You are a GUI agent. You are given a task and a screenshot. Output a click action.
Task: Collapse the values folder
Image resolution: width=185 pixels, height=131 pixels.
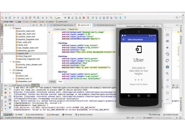click(10, 73)
